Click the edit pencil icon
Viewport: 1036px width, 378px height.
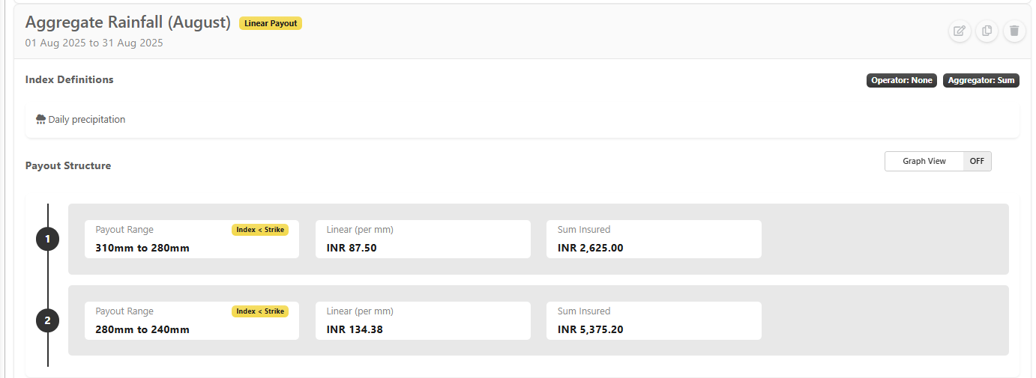pos(959,31)
